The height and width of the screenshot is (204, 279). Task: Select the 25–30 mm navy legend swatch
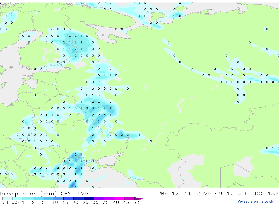tap(89, 198)
